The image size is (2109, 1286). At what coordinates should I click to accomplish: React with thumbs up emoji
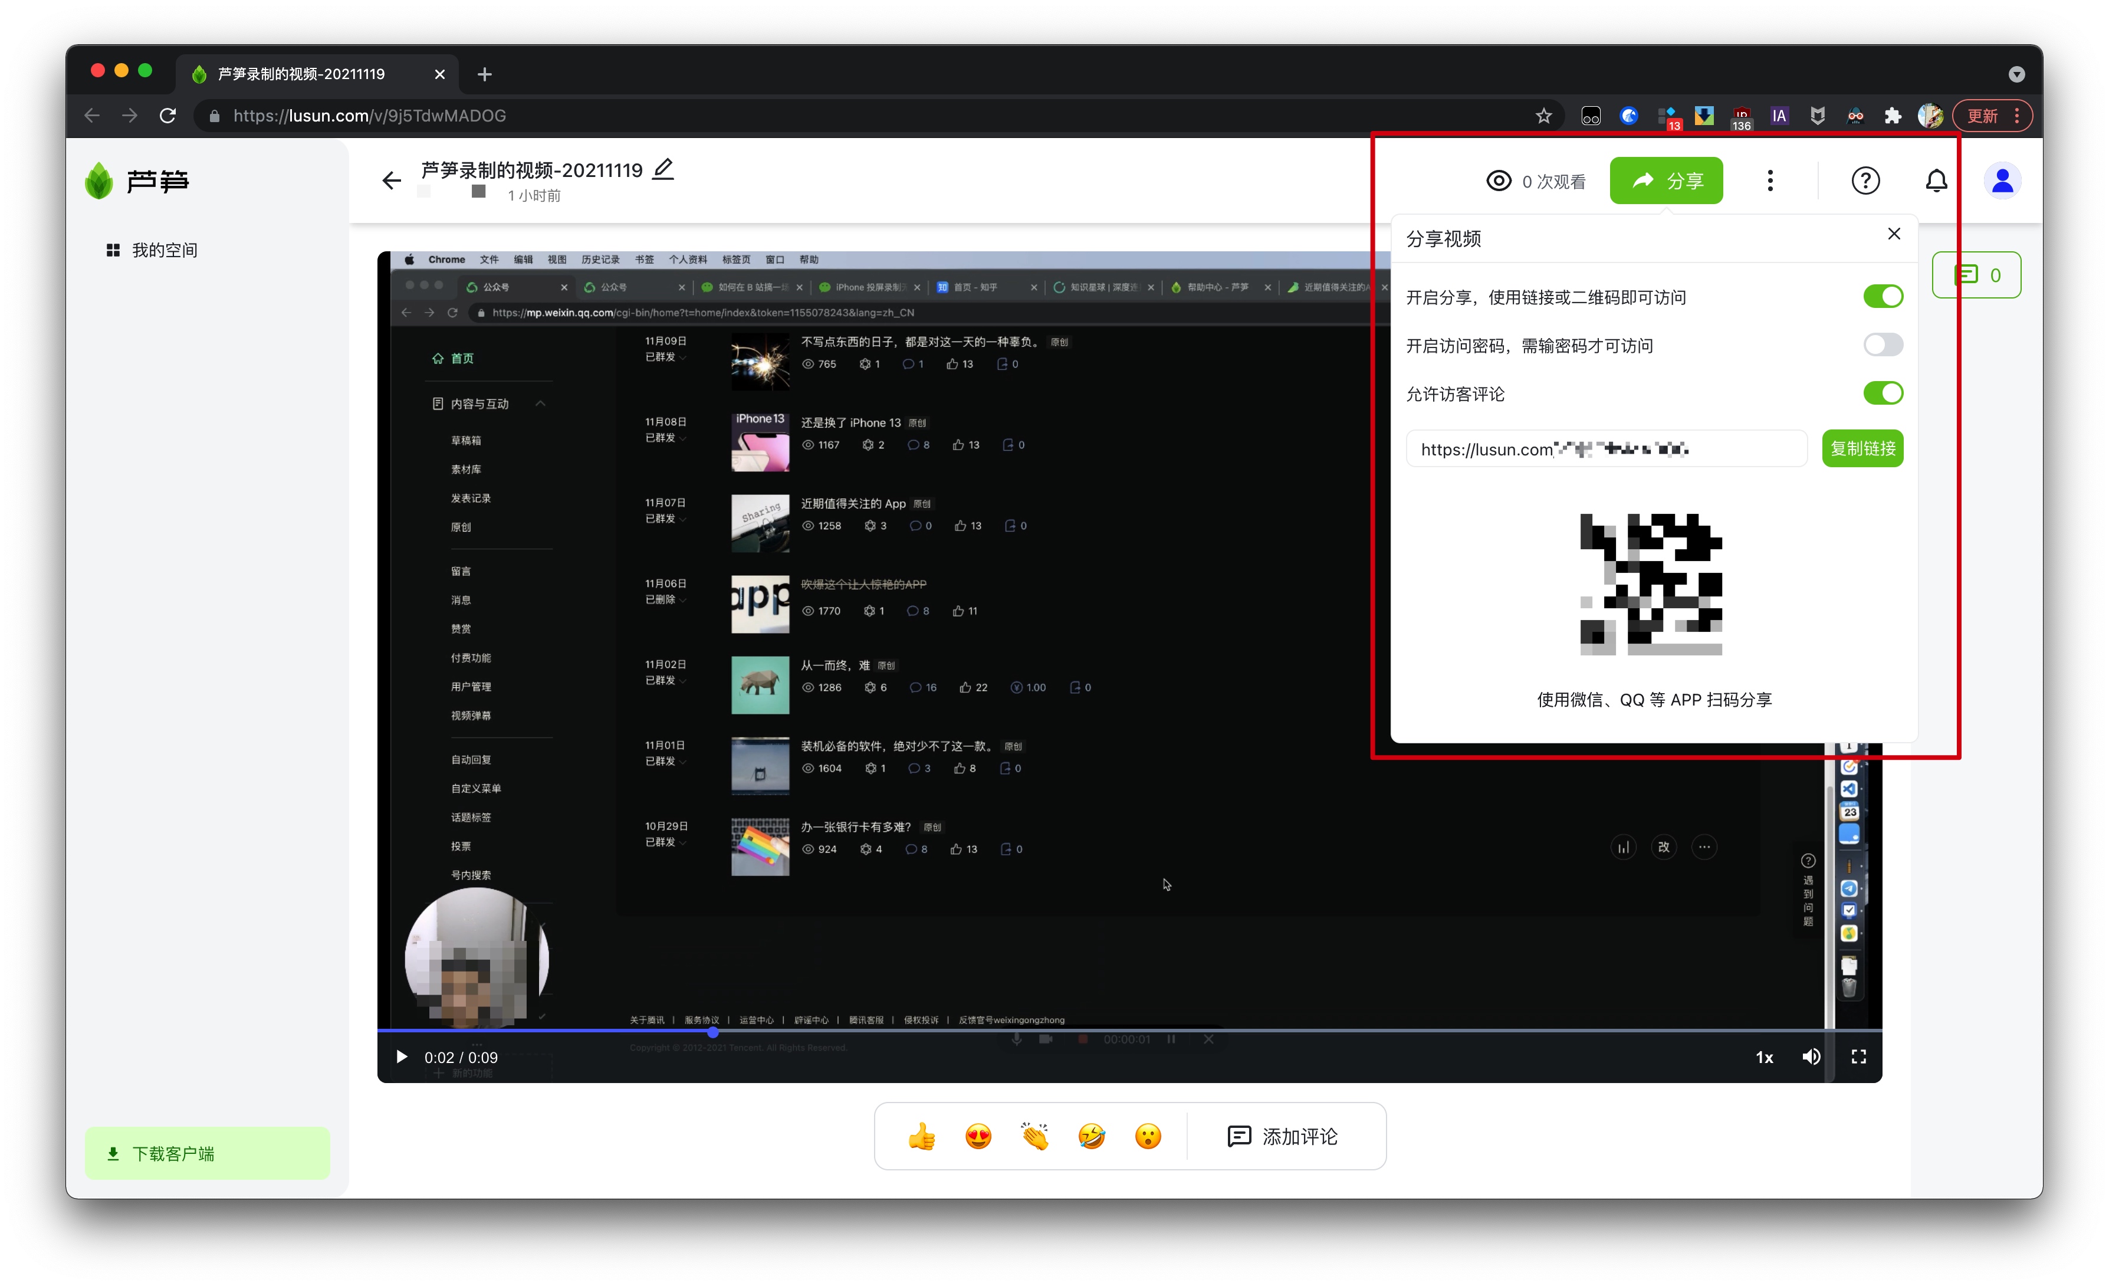tap(922, 1136)
